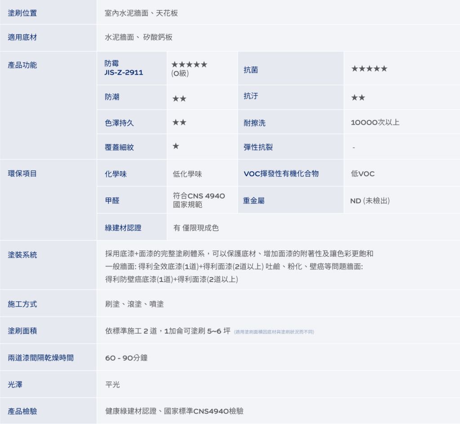
Task: Click the small grey coverage area footnote
Action: coord(274,332)
